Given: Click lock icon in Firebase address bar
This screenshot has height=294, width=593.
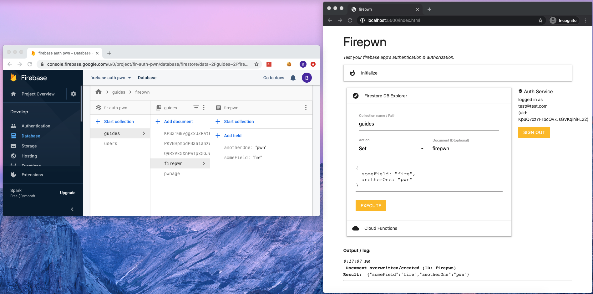Looking at the screenshot, I should [x=42, y=64].
